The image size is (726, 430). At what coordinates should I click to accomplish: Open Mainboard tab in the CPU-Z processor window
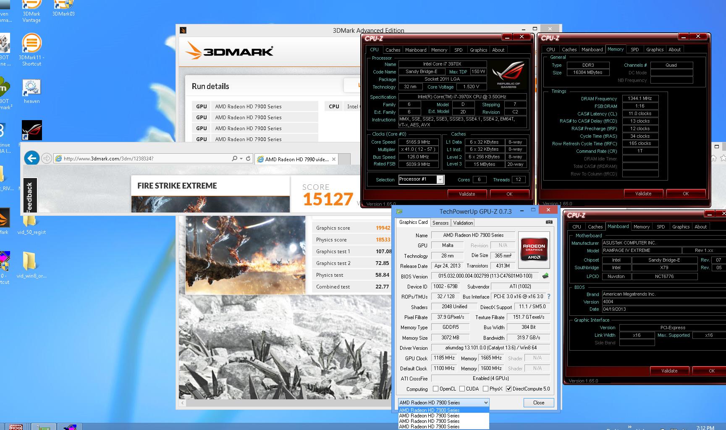(x=416, y=50)
